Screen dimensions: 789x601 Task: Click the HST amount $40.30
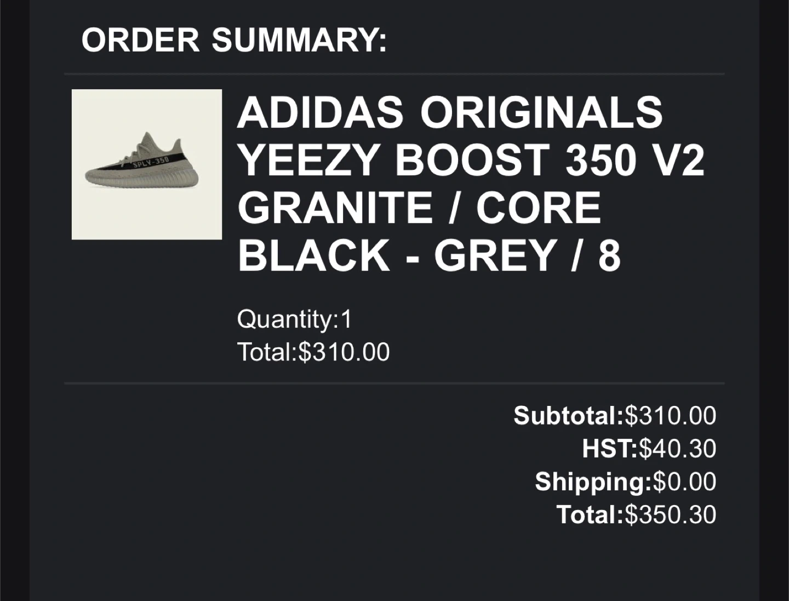tap(678, 449)
